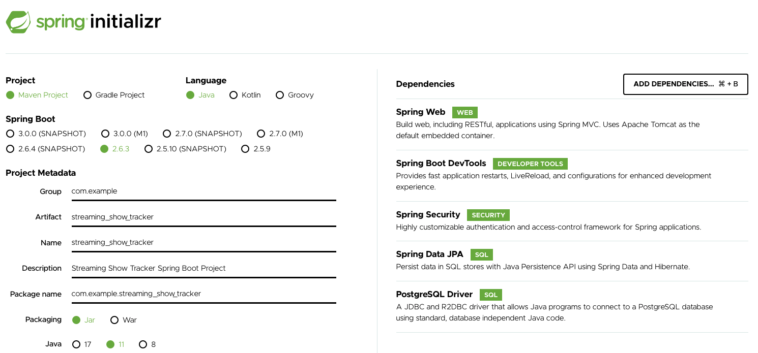Click the Spring Security description text
This screenshot has height=353, width=758.
coord(548,227)
